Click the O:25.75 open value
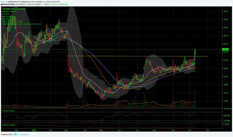 click(41, 4)
